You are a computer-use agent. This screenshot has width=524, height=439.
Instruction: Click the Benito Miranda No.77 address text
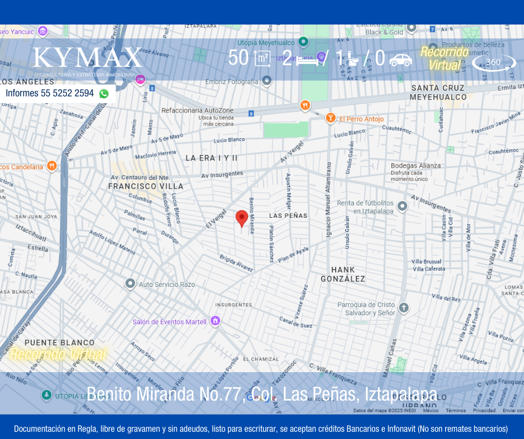(261, 394)
